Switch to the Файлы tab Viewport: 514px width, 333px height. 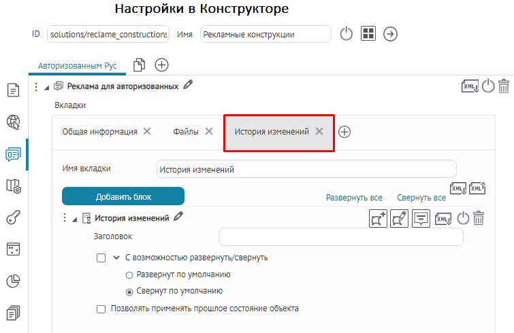tap(185, 132)
